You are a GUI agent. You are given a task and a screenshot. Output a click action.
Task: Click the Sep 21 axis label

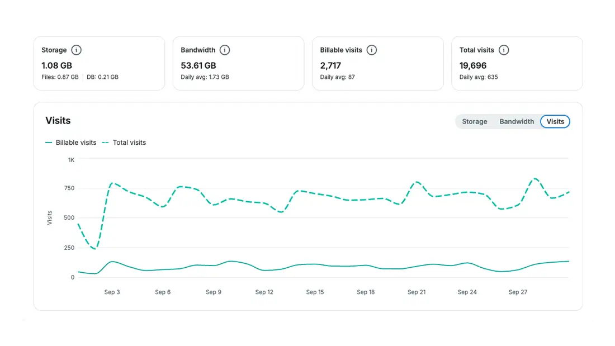(417, 292)
